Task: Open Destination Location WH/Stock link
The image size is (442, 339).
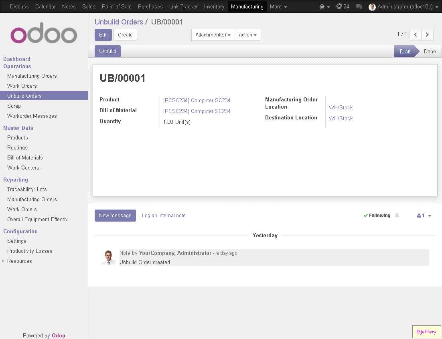Action: [341, 118]
